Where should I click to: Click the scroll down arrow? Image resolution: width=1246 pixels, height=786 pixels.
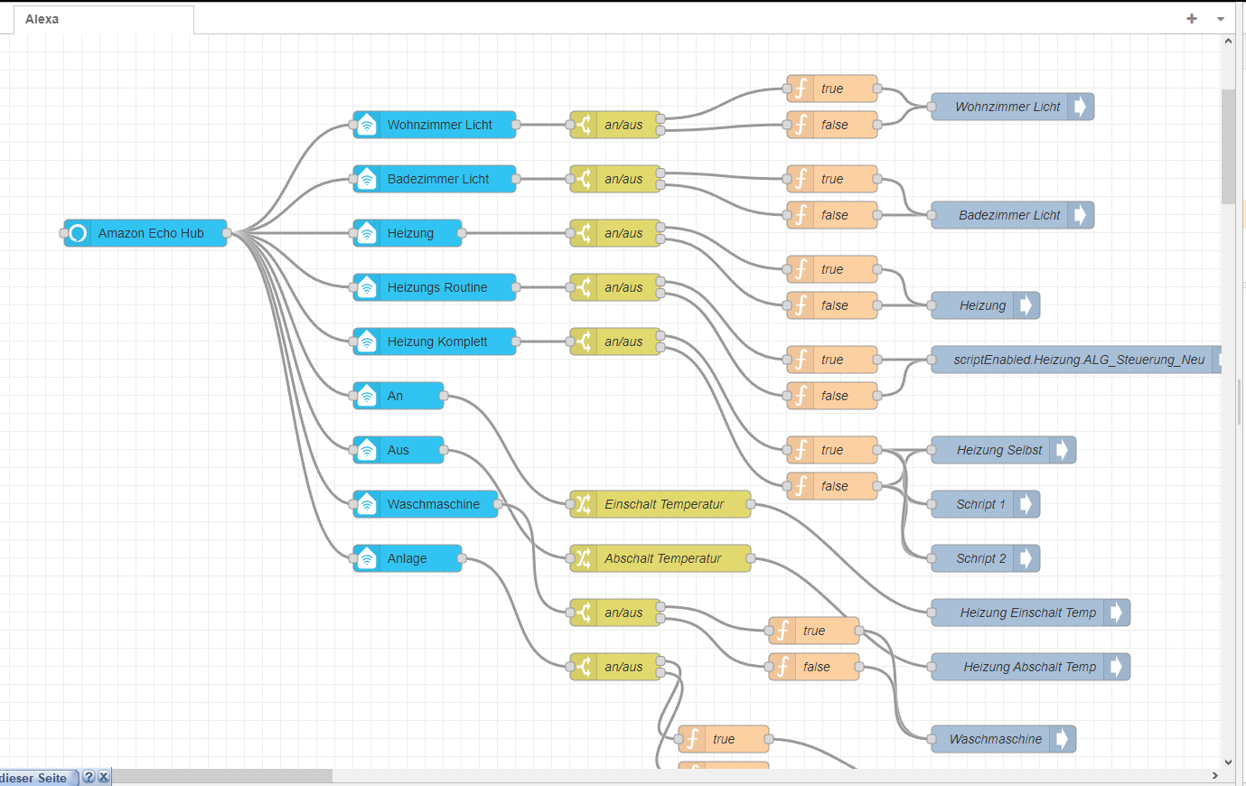(1228, 762)
